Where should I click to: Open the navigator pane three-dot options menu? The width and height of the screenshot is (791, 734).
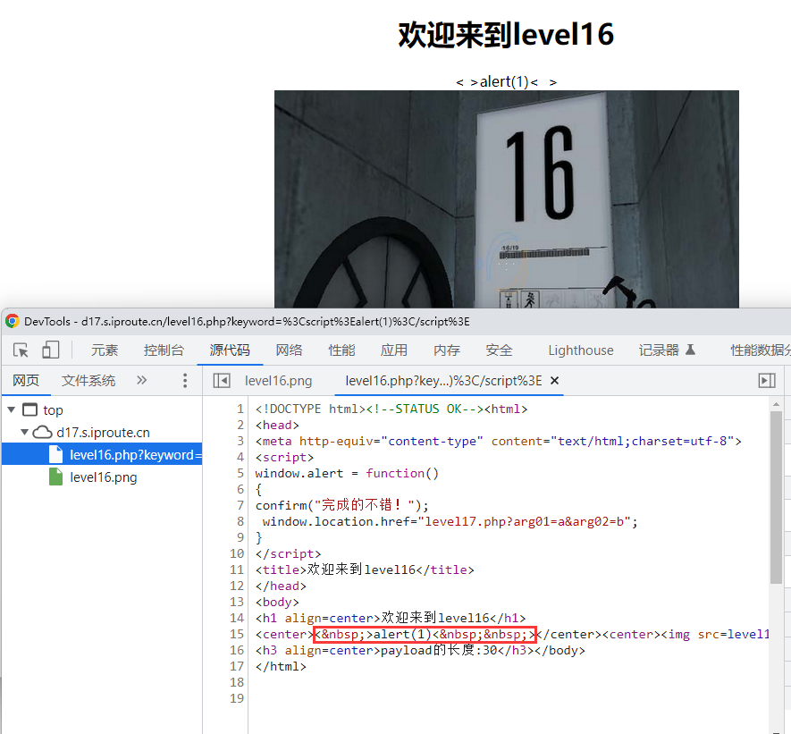click(184, 381)
